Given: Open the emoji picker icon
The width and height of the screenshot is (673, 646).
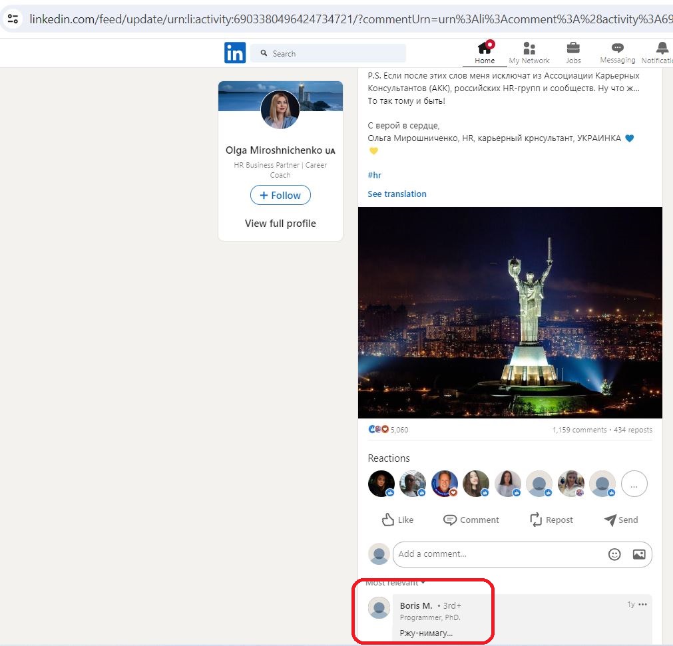Looking at the screenshot, I should coord(614,554).
